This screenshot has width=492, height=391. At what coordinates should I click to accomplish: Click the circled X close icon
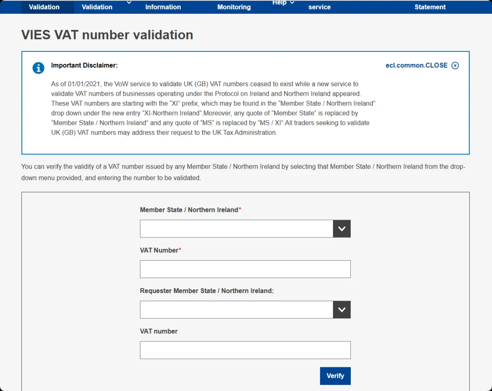click(x=455, y=66)
